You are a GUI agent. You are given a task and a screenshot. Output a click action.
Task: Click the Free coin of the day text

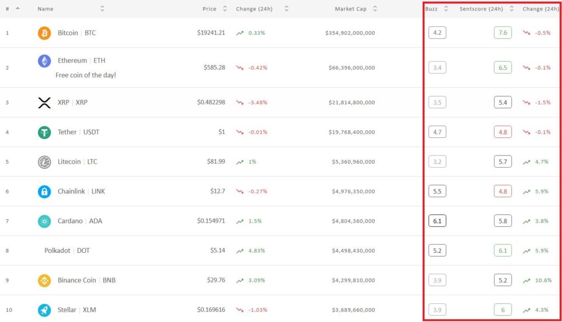pyautogui.click(x=86, y=75)
